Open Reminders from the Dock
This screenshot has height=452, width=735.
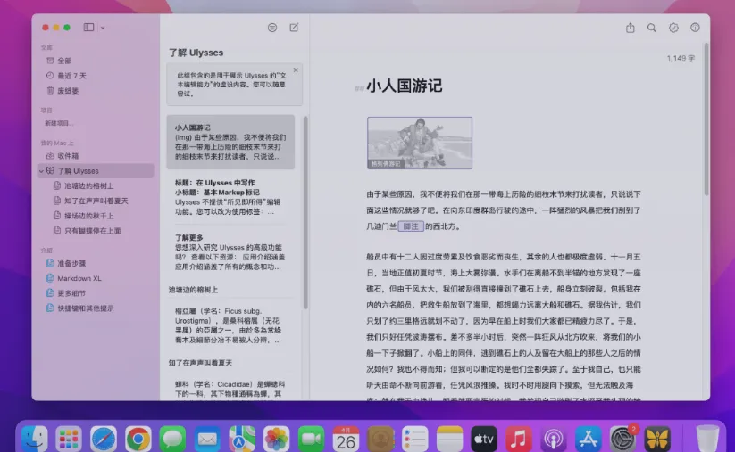pyautogui.click(x=415, y=439)
